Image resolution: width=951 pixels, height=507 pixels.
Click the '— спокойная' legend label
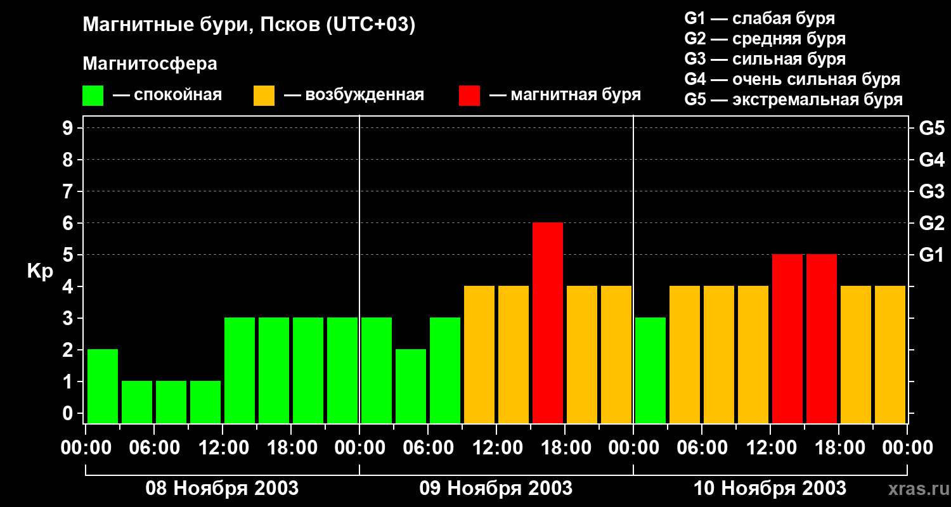tap(167, 95)
